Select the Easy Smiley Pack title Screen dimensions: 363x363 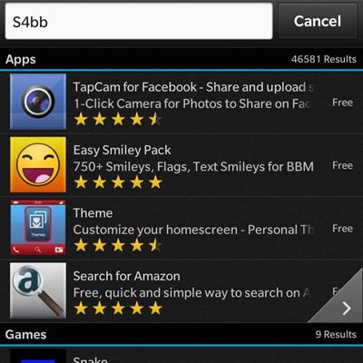[122, 151]
